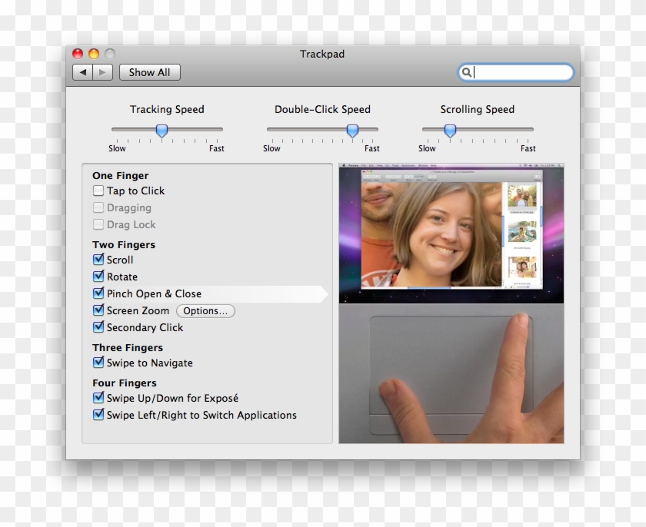Uncheck Screen Zoom
This screenshot has width=646, height=527.
pyautogui.click(x=98, y=310)
